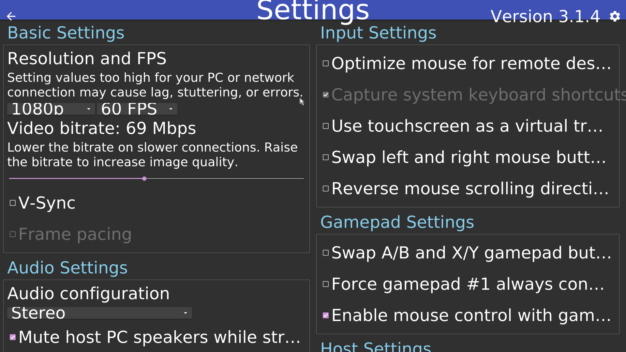This screenshot has height=352, width=626.
Task: Open the 1080p resolution dropdown
Action: coord(51,109)
